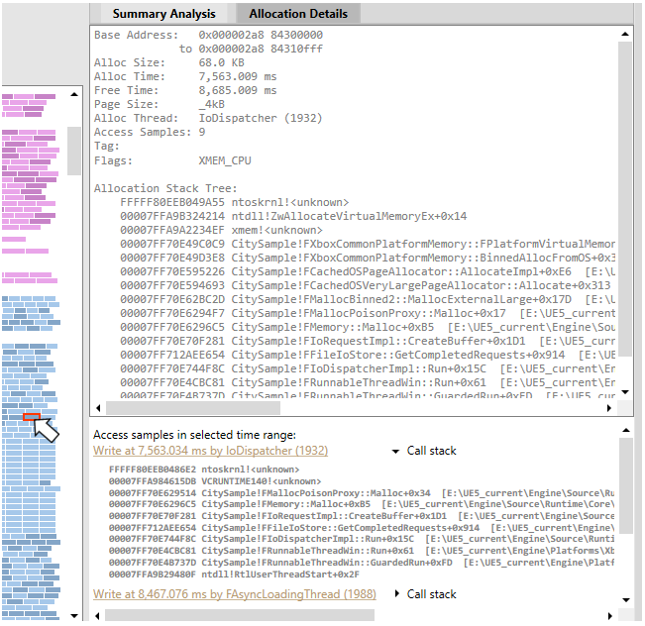This screenshot has height=626, width=645.
Task: Click the access samples scroll-right arrow
Action: pos(610,616)
